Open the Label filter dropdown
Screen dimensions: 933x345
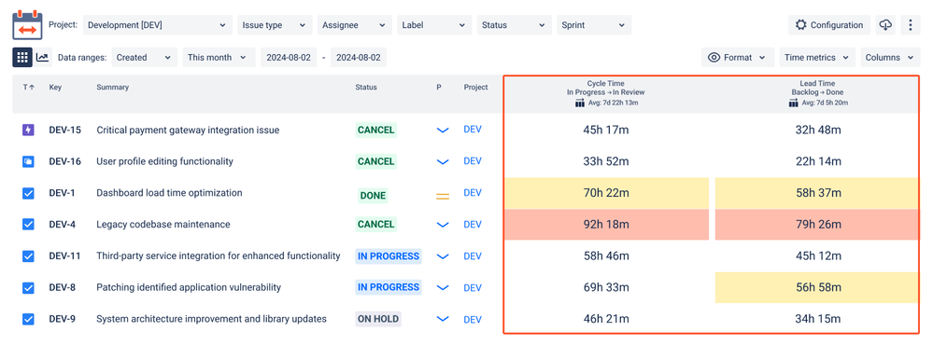pyautogui.click(x=434, y=25)
